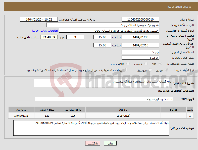Click the goods group field مبلمان و دکوراسیون
This screenshot has width=198, height=150.
[x=104, y=99]
